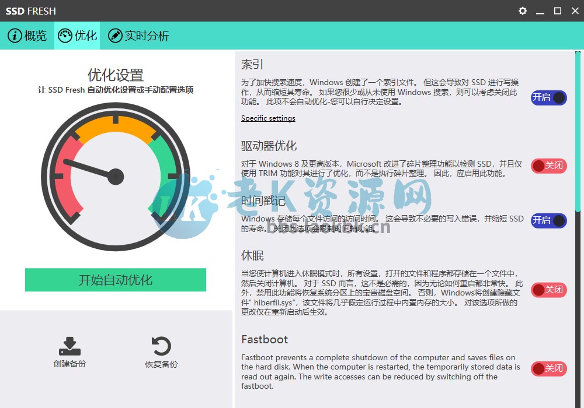Image resolution: width=584 pixels, height=408 pixels.
Task: Turn off the 时间戳记 toggle
Action: (x=548, y=220)
